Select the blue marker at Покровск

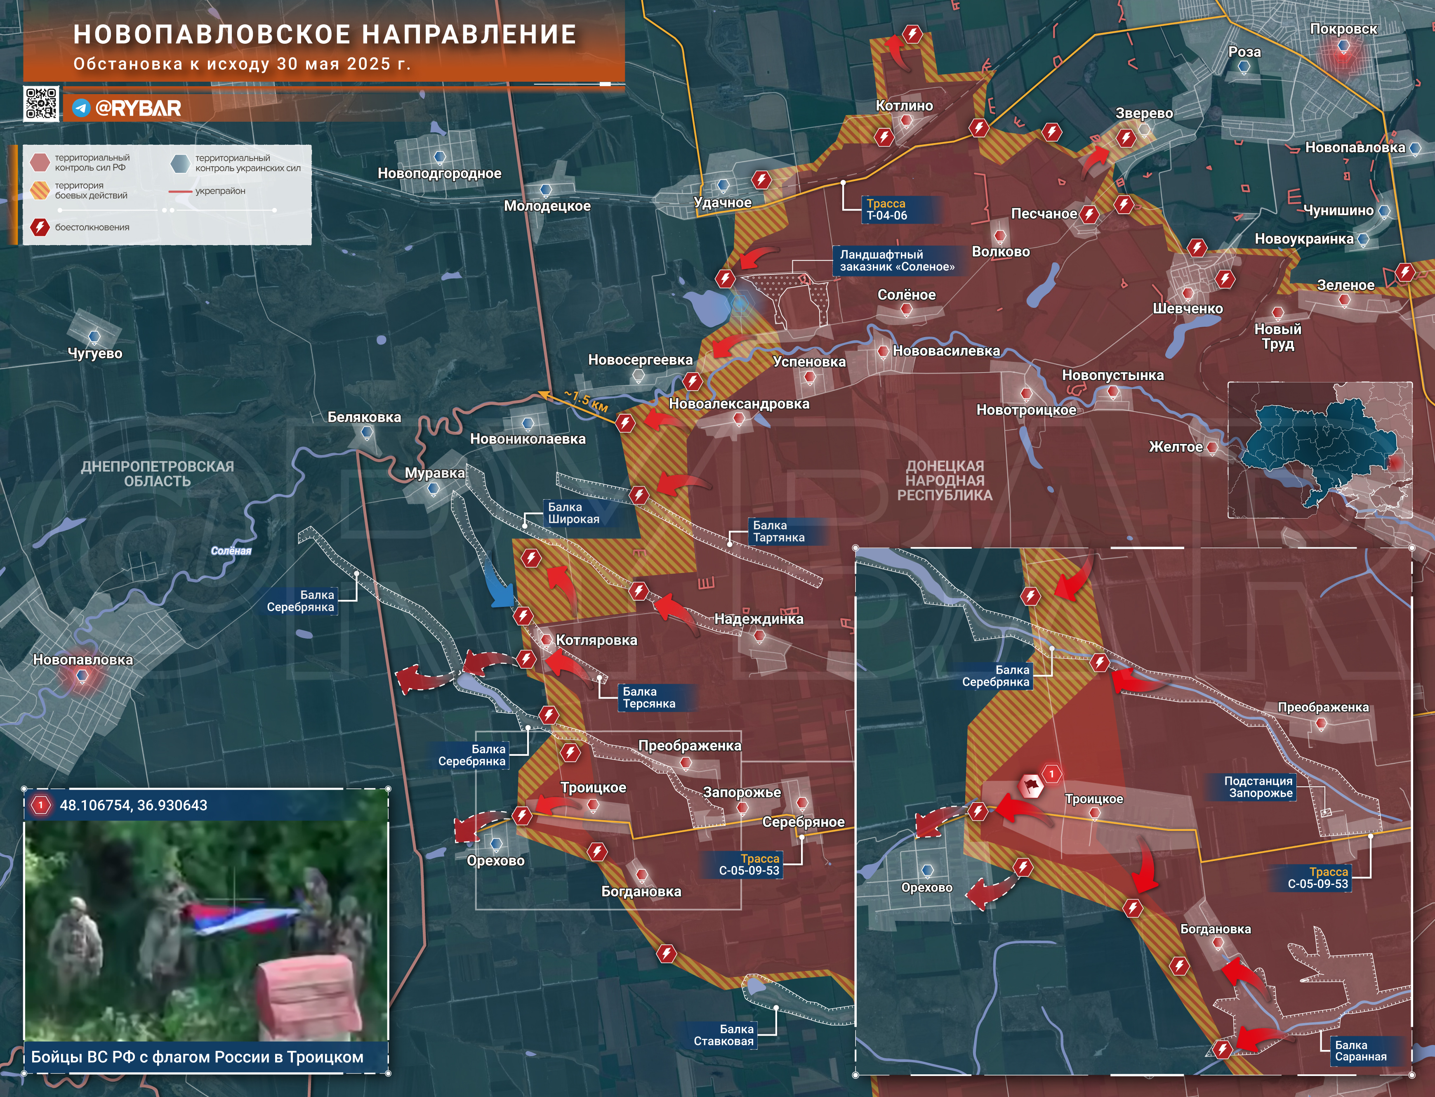click(x=1343, y=46)
